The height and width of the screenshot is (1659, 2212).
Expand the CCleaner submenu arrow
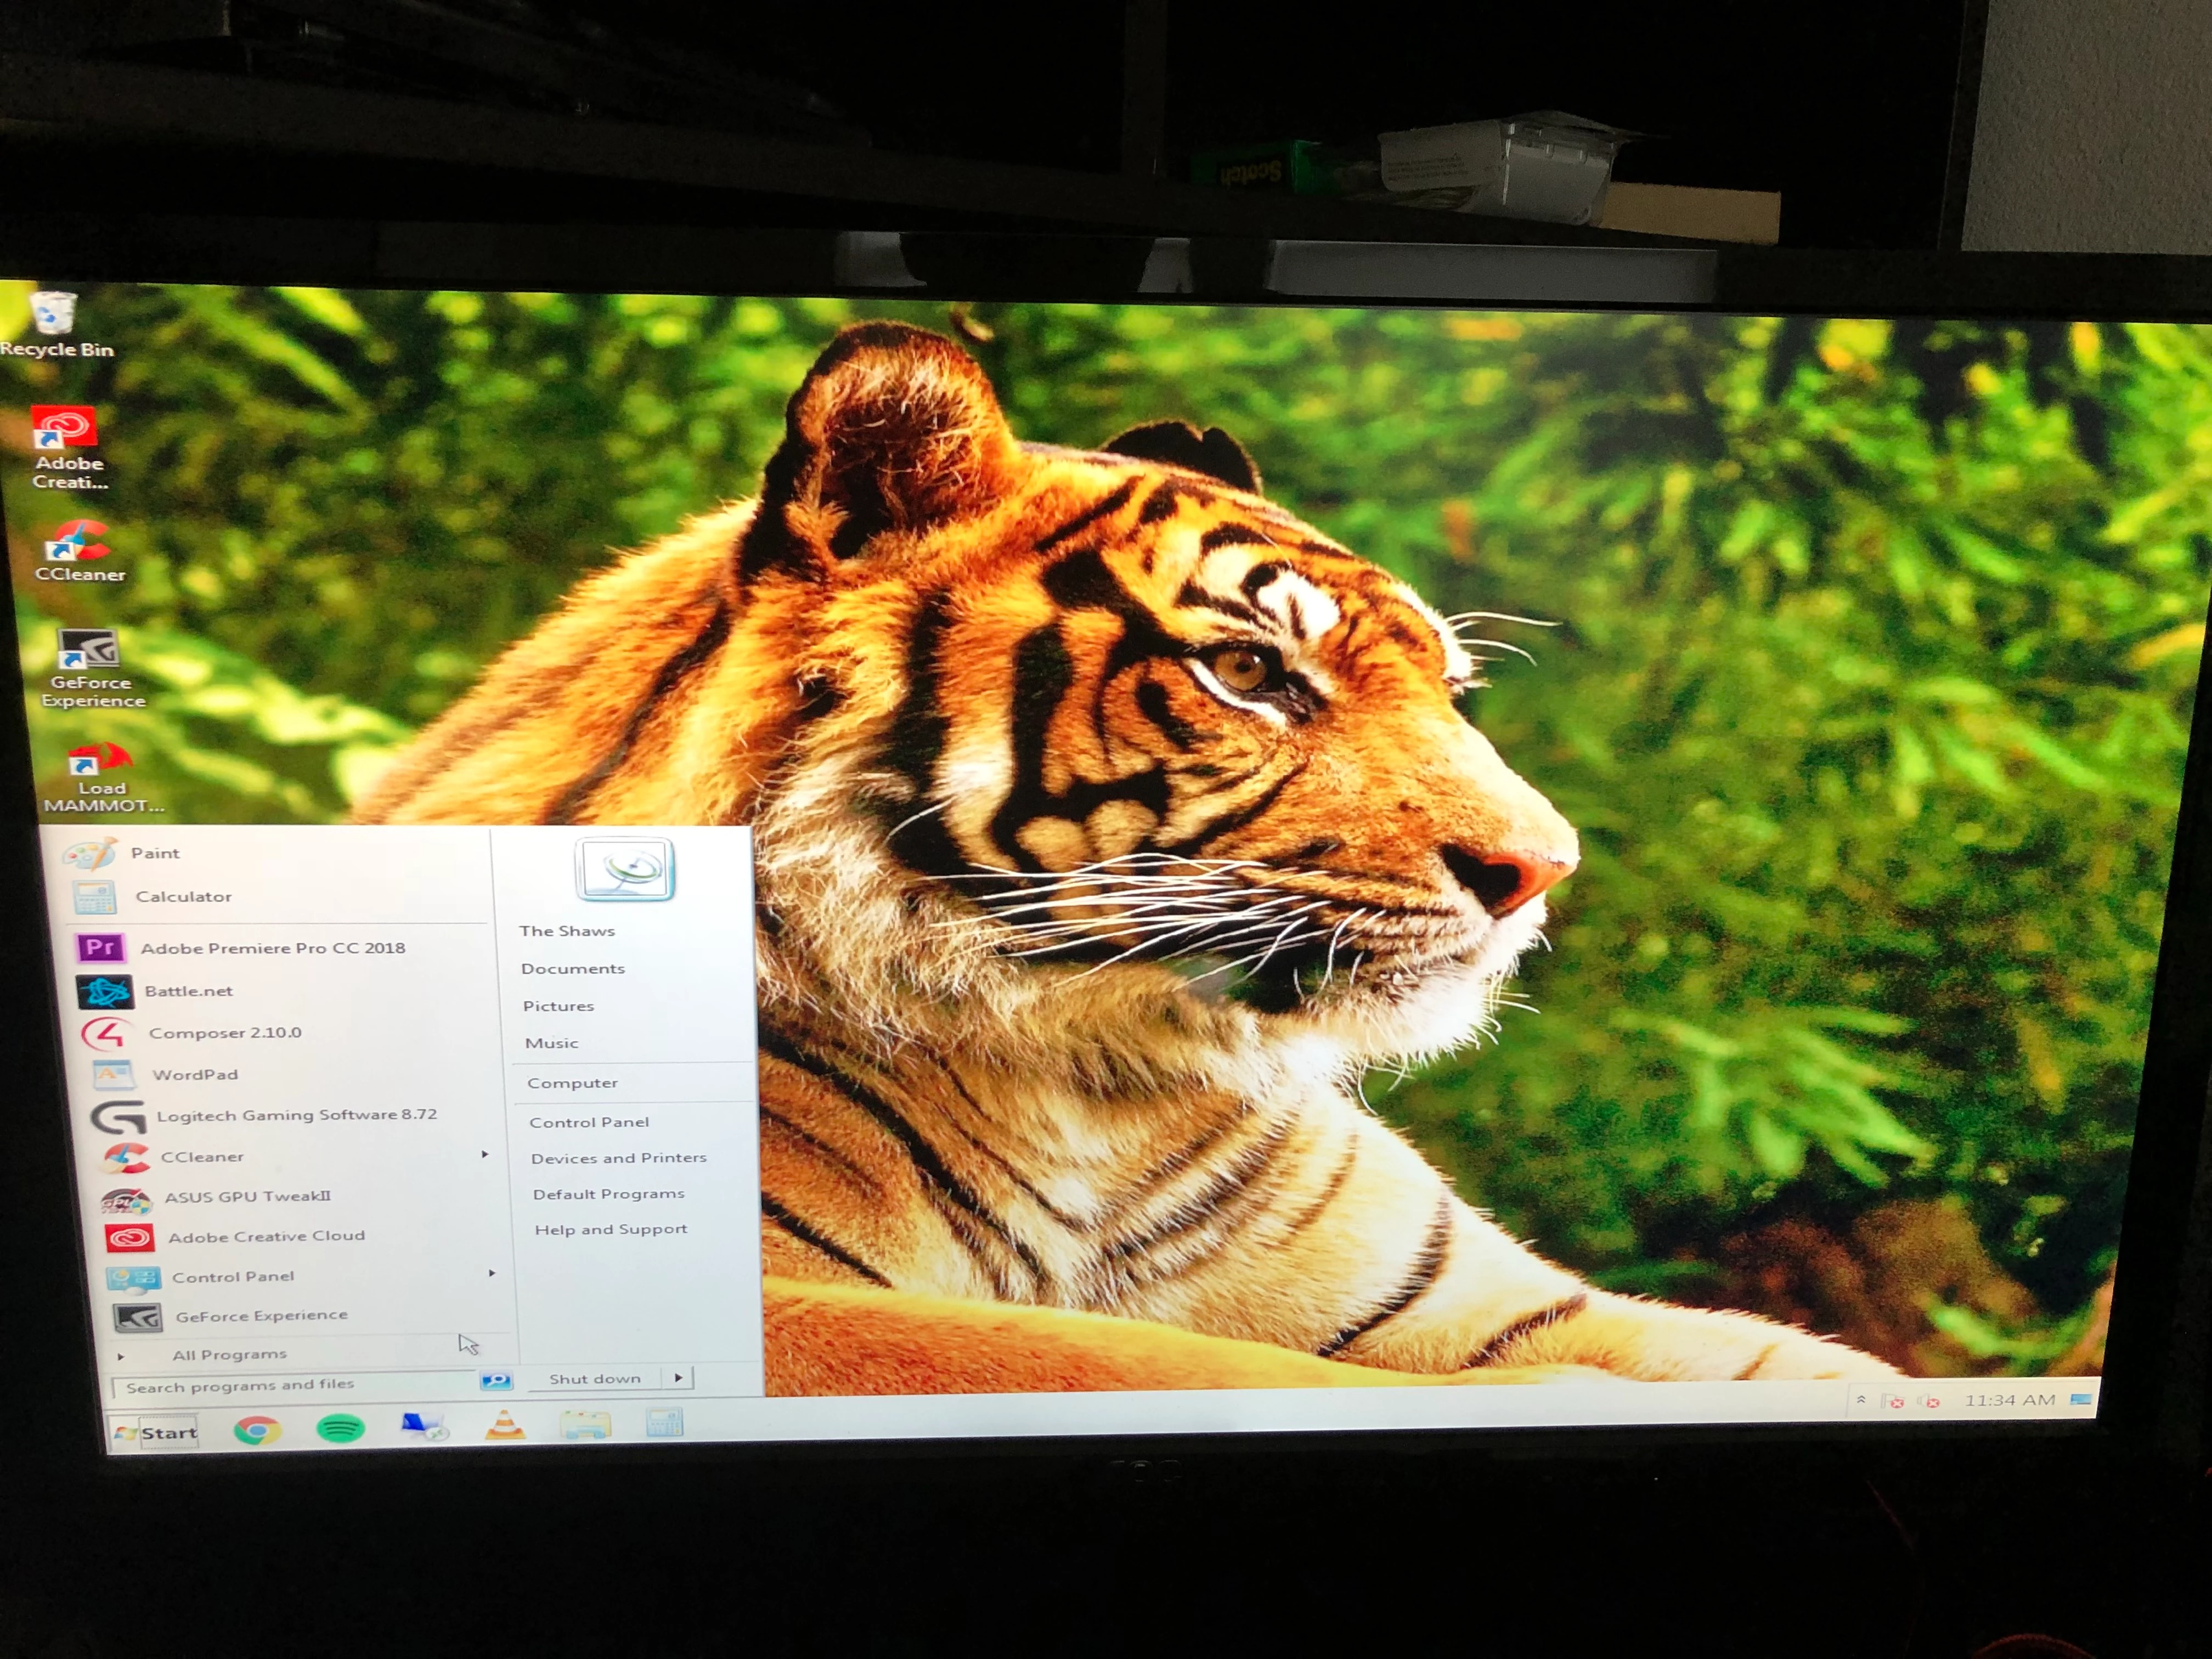(485, 1154)
